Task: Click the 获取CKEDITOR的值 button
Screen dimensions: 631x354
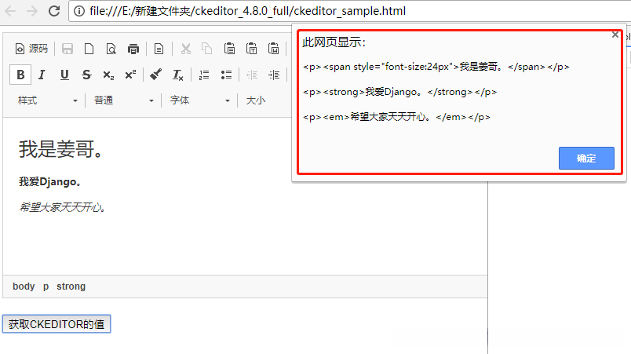Action: [x=57, y=324]
